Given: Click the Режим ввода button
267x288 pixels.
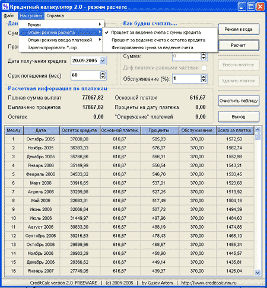Looking at the screenshot, I should click(239, 29).
